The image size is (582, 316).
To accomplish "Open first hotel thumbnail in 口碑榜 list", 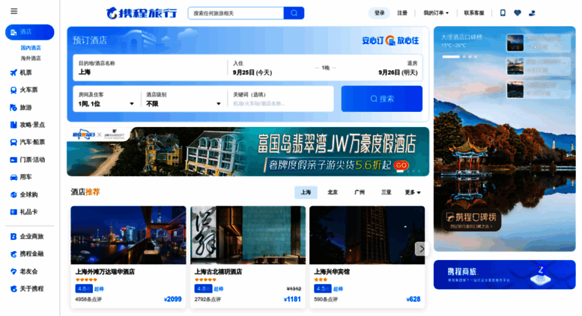I will pyautogui.click(x=515, y=43).
